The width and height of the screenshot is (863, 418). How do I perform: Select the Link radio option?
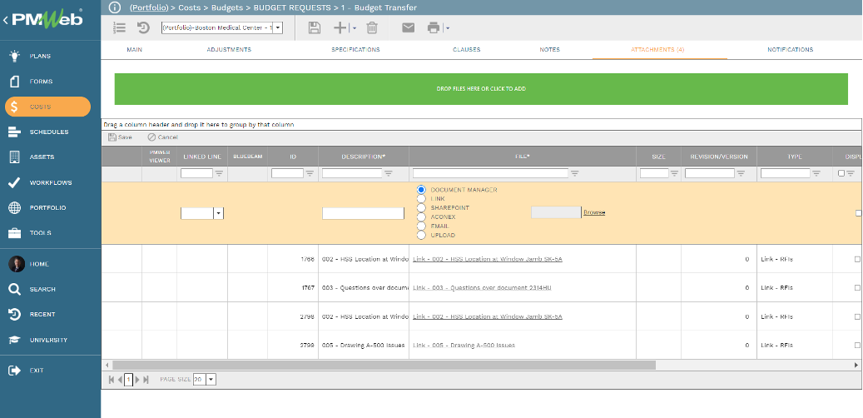click(x=422, y=199)
